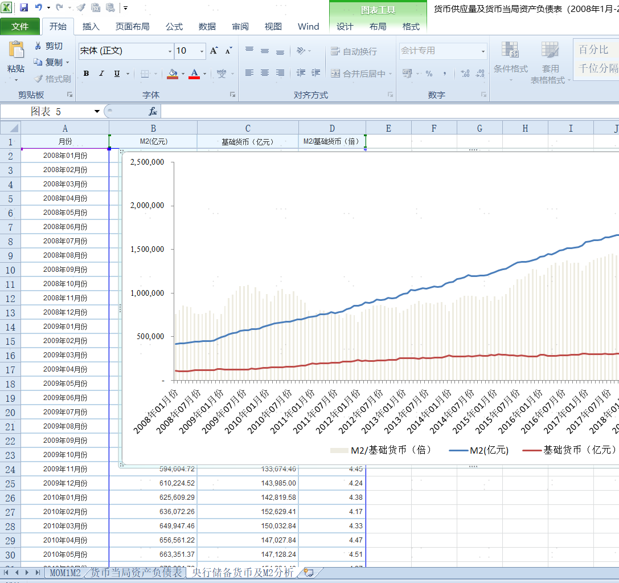619x583 pixels.
Task: Click the Cut (剪切) scissors icon
Action: (x=38, y=46)
